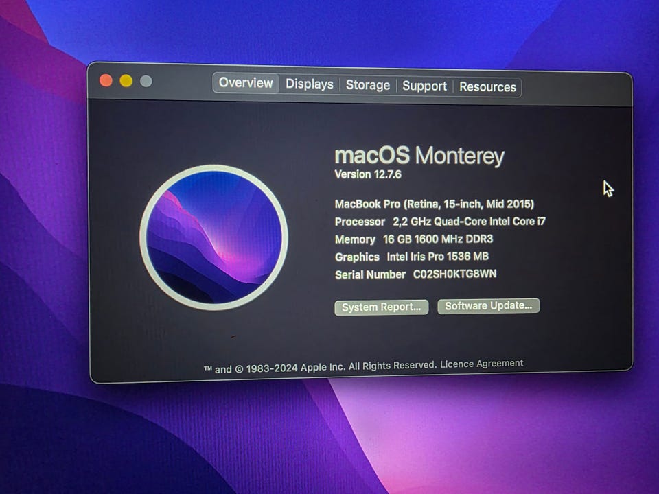Open the Resources tab
The image size is (659, 494).
click(x=487, y=87)
